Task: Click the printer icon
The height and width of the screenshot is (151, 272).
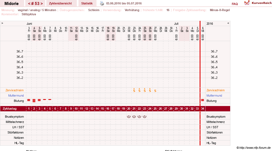Action: (102, 3)
